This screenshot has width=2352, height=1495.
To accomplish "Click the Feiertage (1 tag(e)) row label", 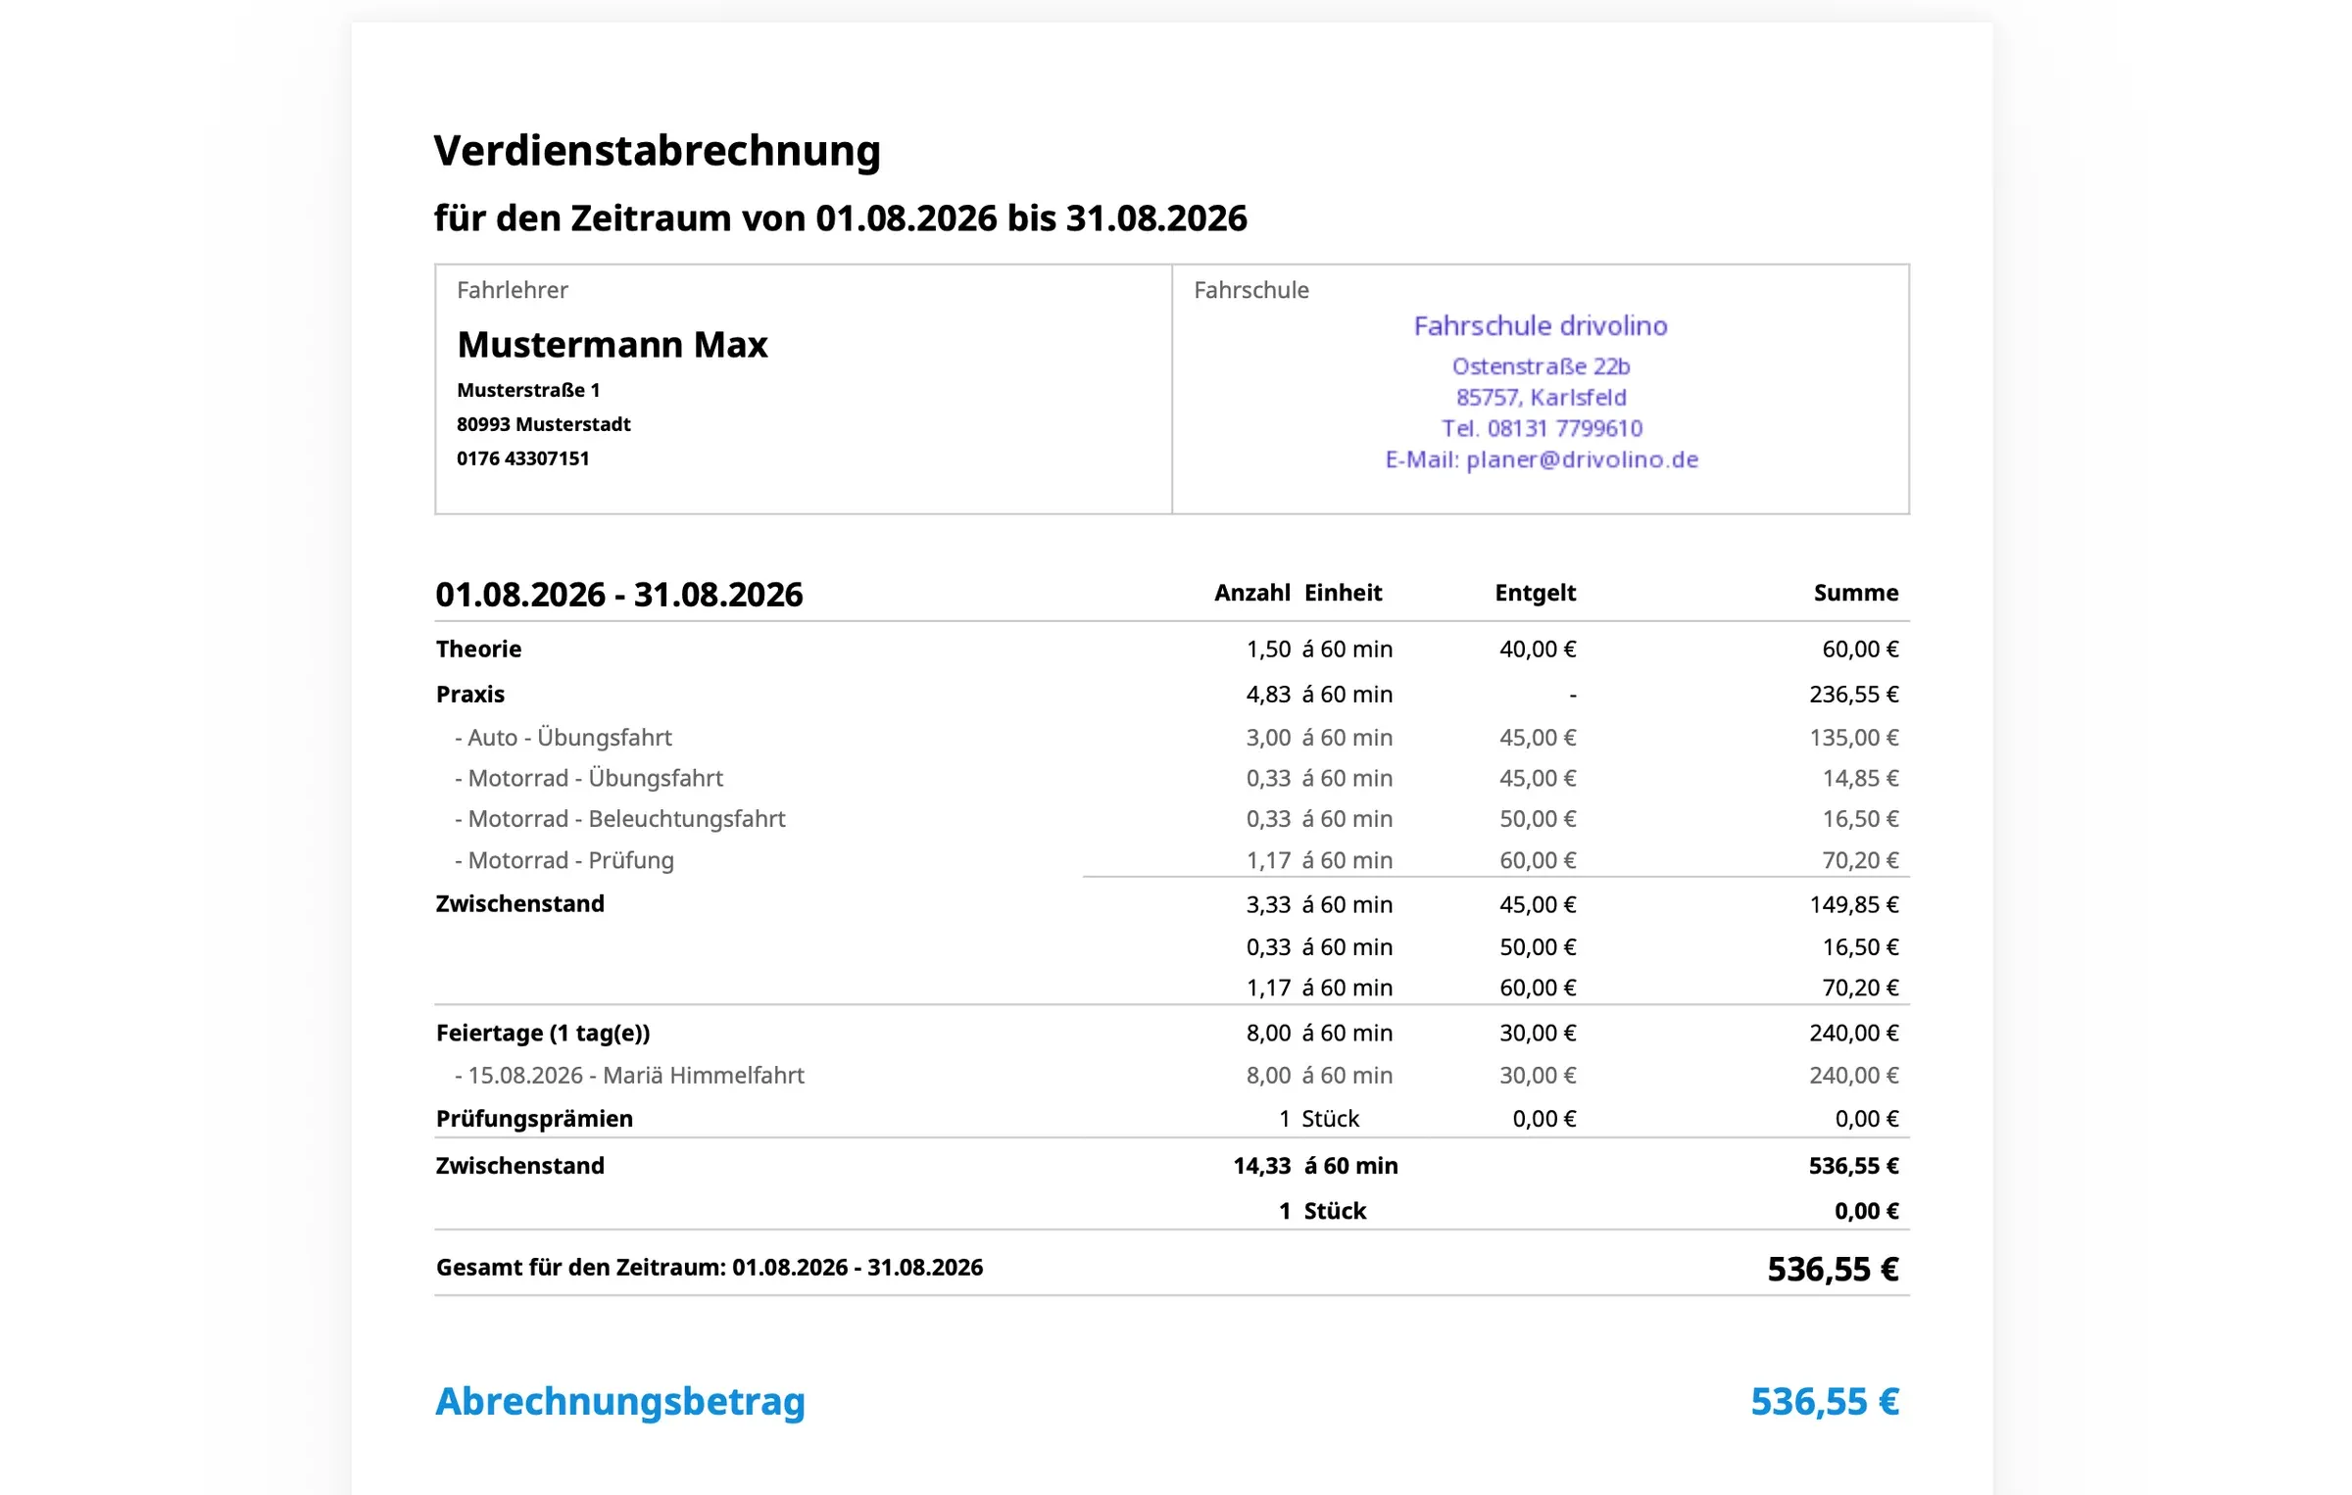I will pos(543,1033).
